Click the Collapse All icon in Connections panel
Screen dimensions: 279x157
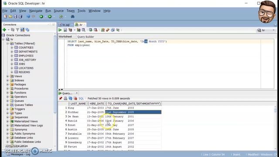coord(27,30)
